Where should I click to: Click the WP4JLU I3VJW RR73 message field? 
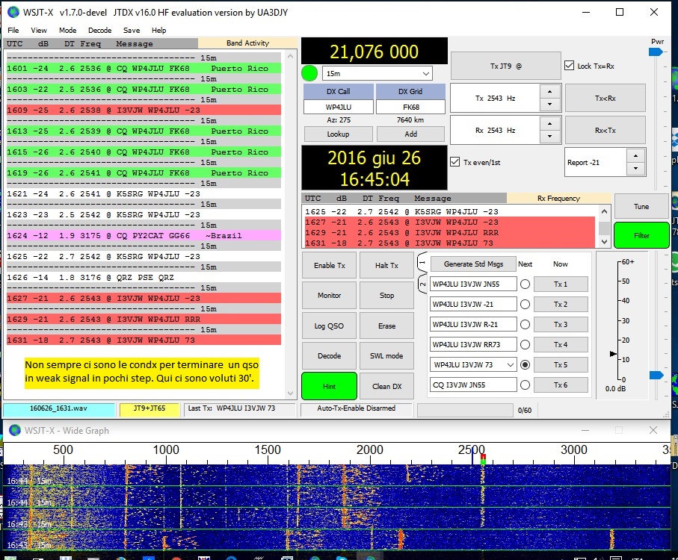[x=473, y=344]
